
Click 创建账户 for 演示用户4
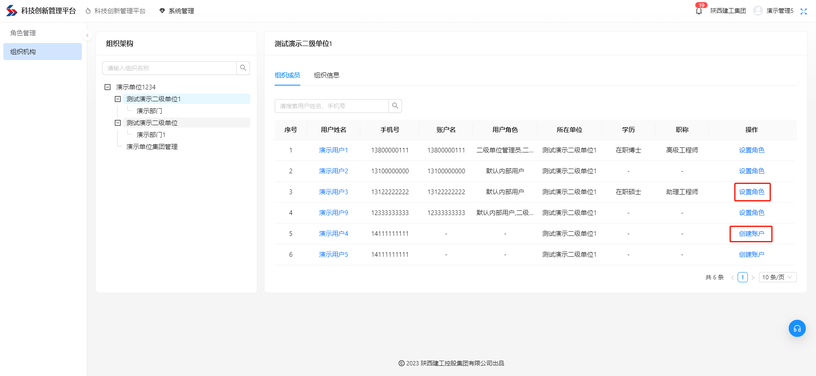(751, 234)
